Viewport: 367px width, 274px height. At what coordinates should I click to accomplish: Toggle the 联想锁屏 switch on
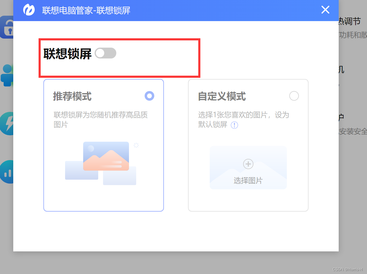pos(105,53)
